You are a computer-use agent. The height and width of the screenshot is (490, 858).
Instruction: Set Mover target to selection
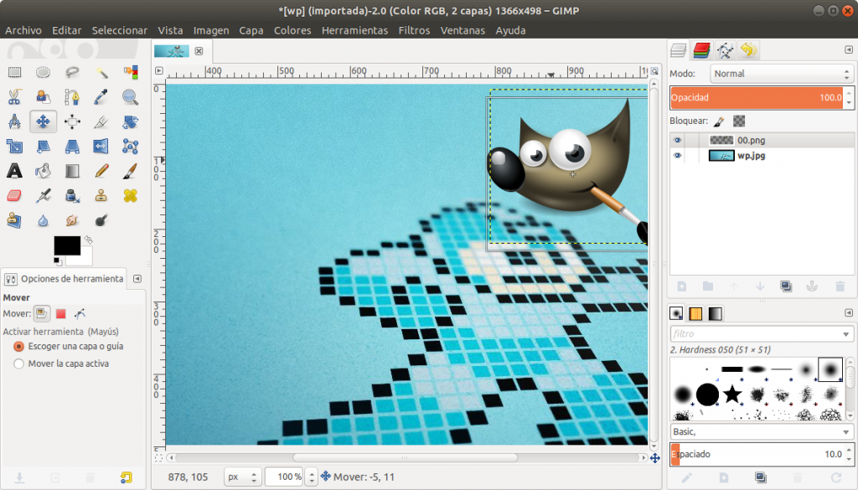(60, 313)
